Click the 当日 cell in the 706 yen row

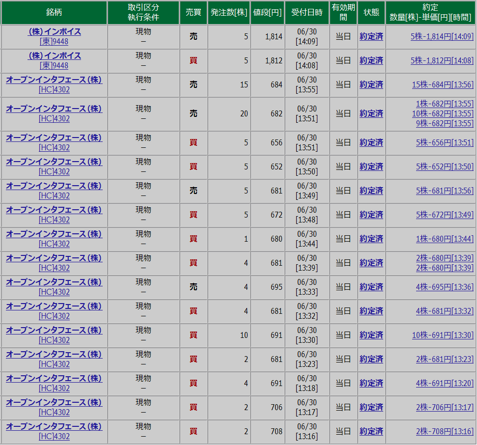tap(343, 407)
